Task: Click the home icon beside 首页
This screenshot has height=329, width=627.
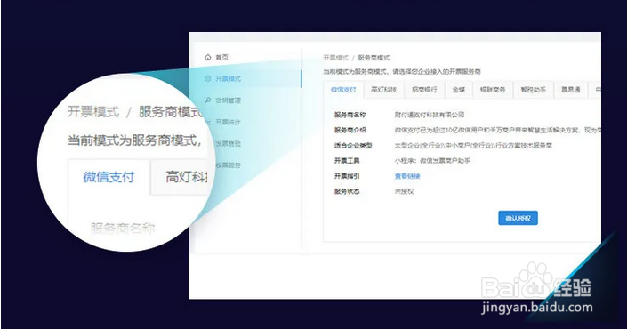Action: [x=207, y=58]
